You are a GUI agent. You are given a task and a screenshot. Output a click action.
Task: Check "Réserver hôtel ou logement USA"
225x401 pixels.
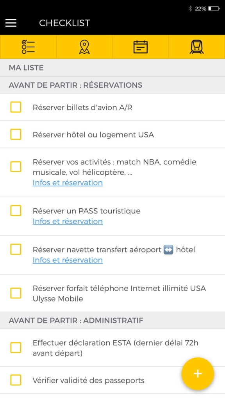(x=16, y=134)
